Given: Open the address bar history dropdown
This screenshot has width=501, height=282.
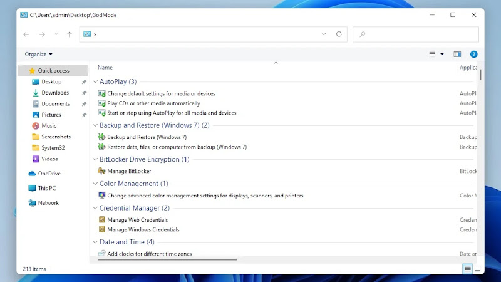Looking at the screenshot, I should tap(324, 34).
